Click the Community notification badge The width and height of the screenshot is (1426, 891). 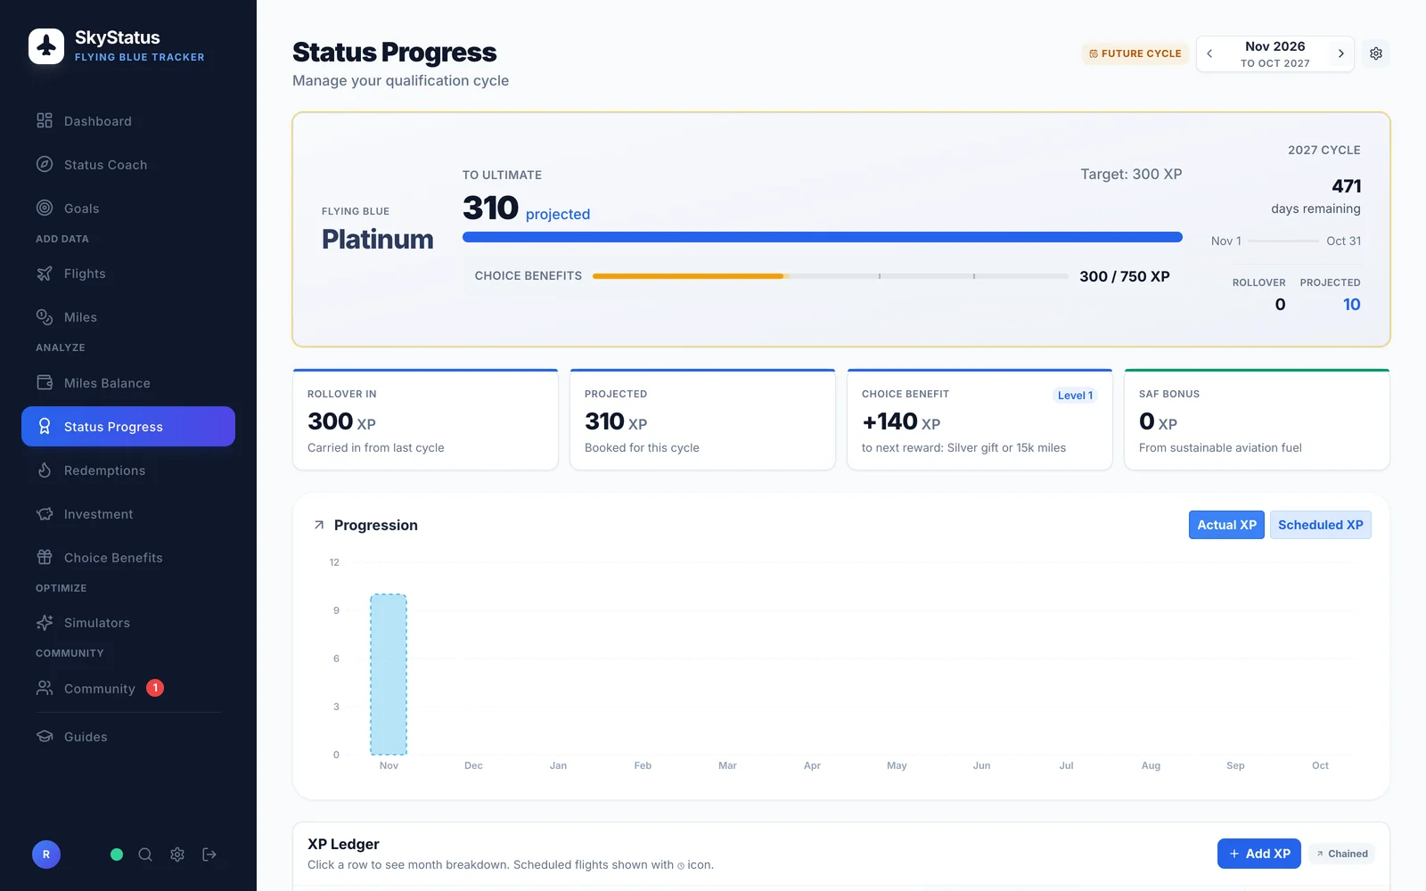(155, 688)
